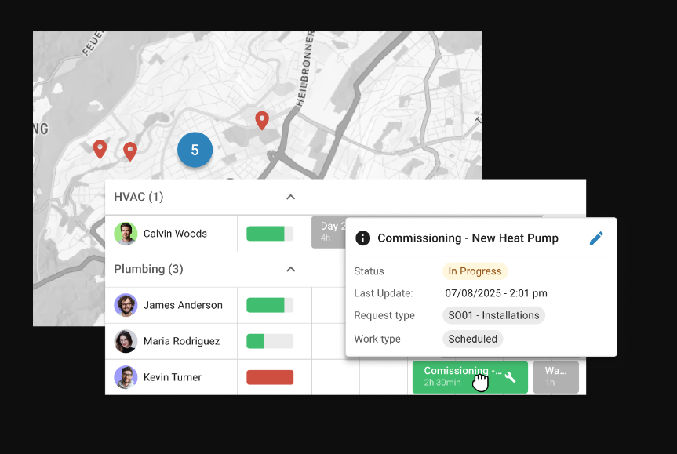Viewport: 677px width, 454px height.
Task: Open the gray Day 2 task block
Action: pyautogui.click(x=328, y=232)
